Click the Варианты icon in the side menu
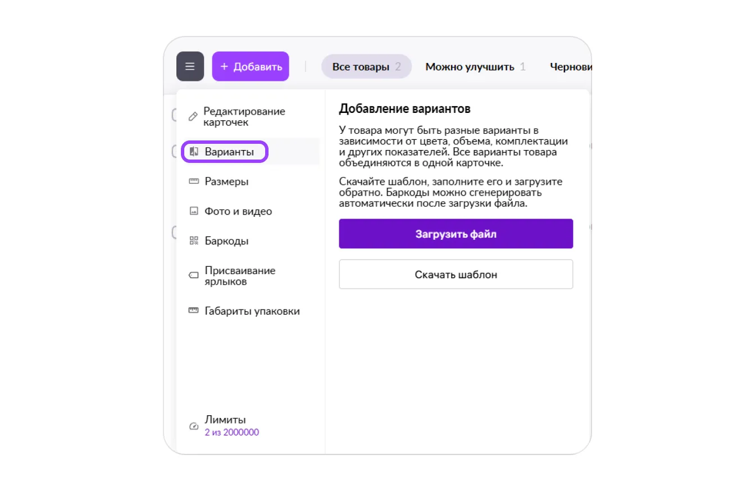The image size is (755, 491). 194,152
